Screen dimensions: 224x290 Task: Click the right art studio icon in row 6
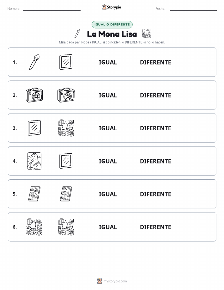(66, 227)
